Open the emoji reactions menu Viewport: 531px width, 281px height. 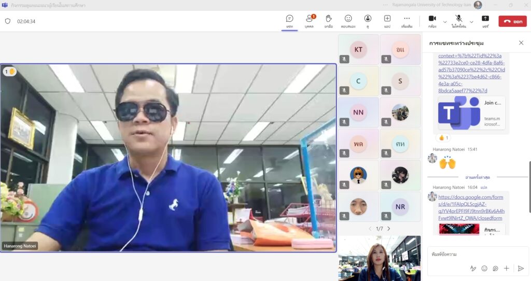coord(348,21)
